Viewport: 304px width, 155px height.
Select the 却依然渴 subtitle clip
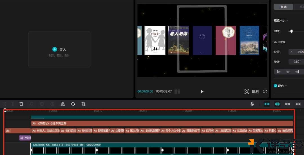(84, 131)
